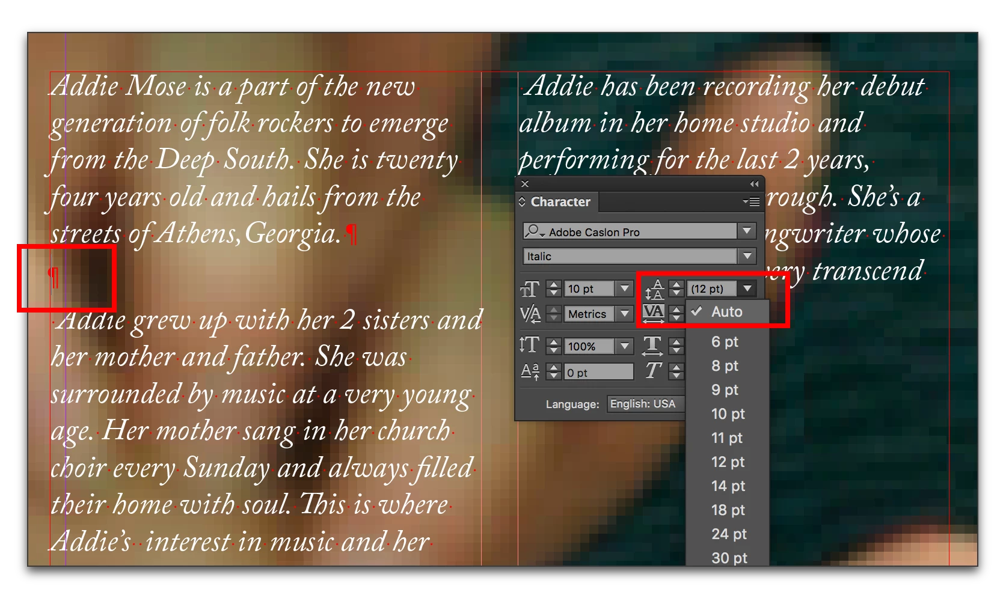Click the baseline shift icon
Image resolution: width=1006 pixels, height=598 pixels.
[x=530, y=372]
